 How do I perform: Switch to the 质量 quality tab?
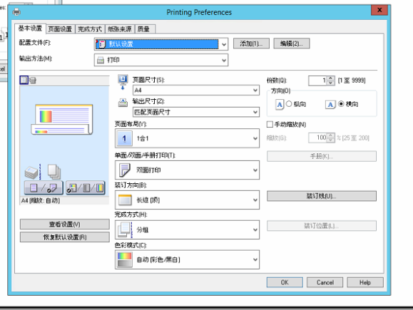click(x=144, y=29)
